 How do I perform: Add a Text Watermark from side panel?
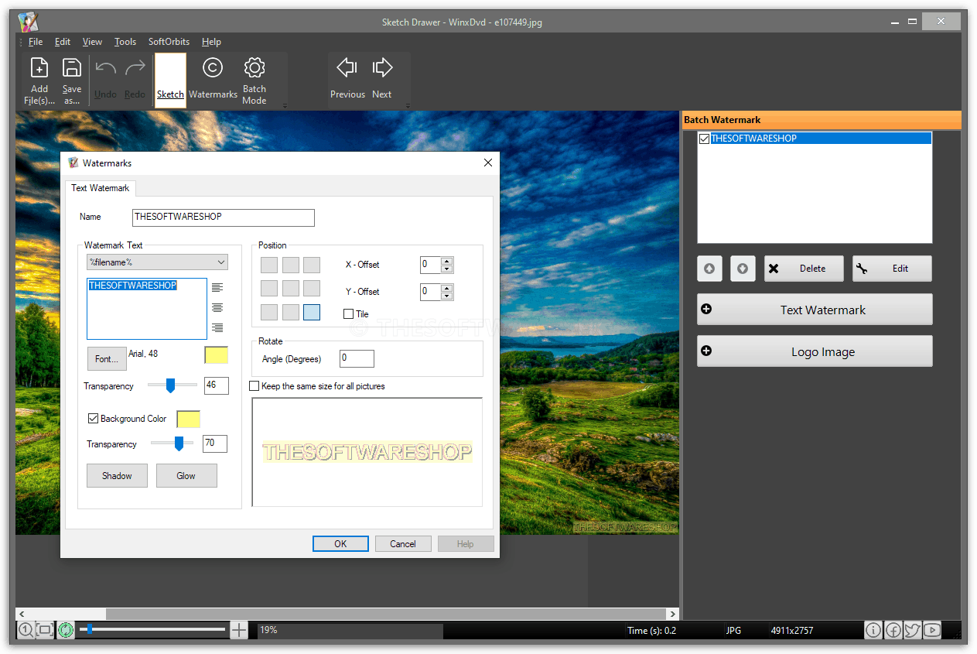pyautogui.click(x=815, y=310)
